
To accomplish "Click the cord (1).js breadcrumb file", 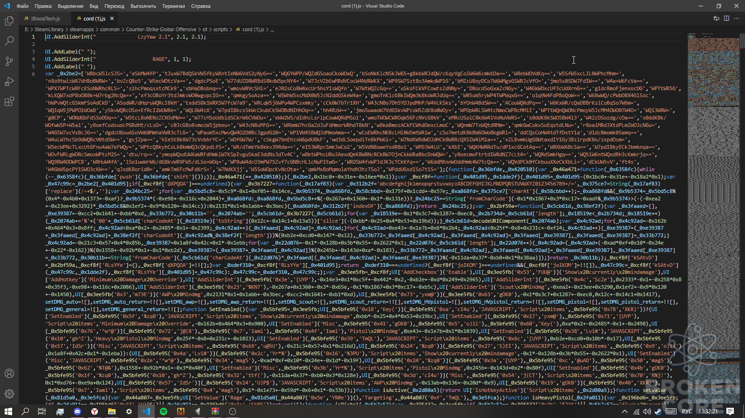I will (x=250, y=29).
